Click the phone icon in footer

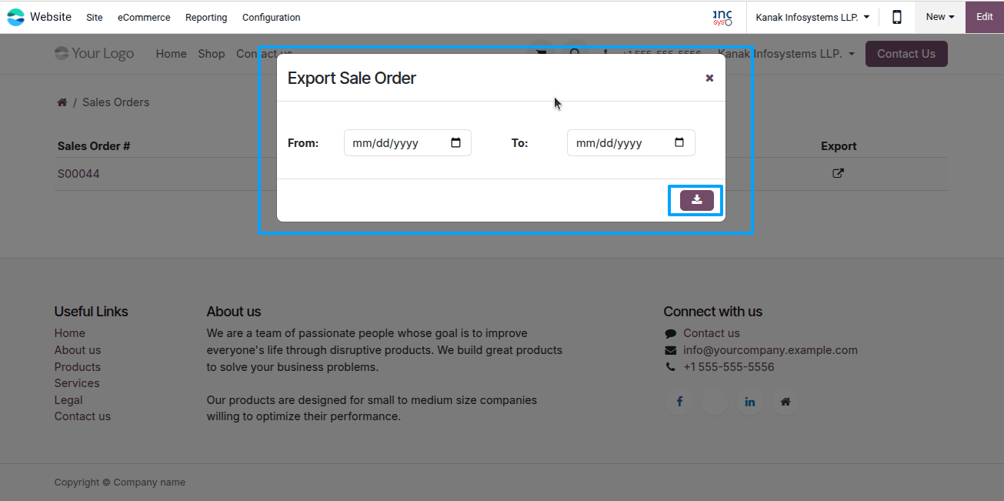[670, 367]
